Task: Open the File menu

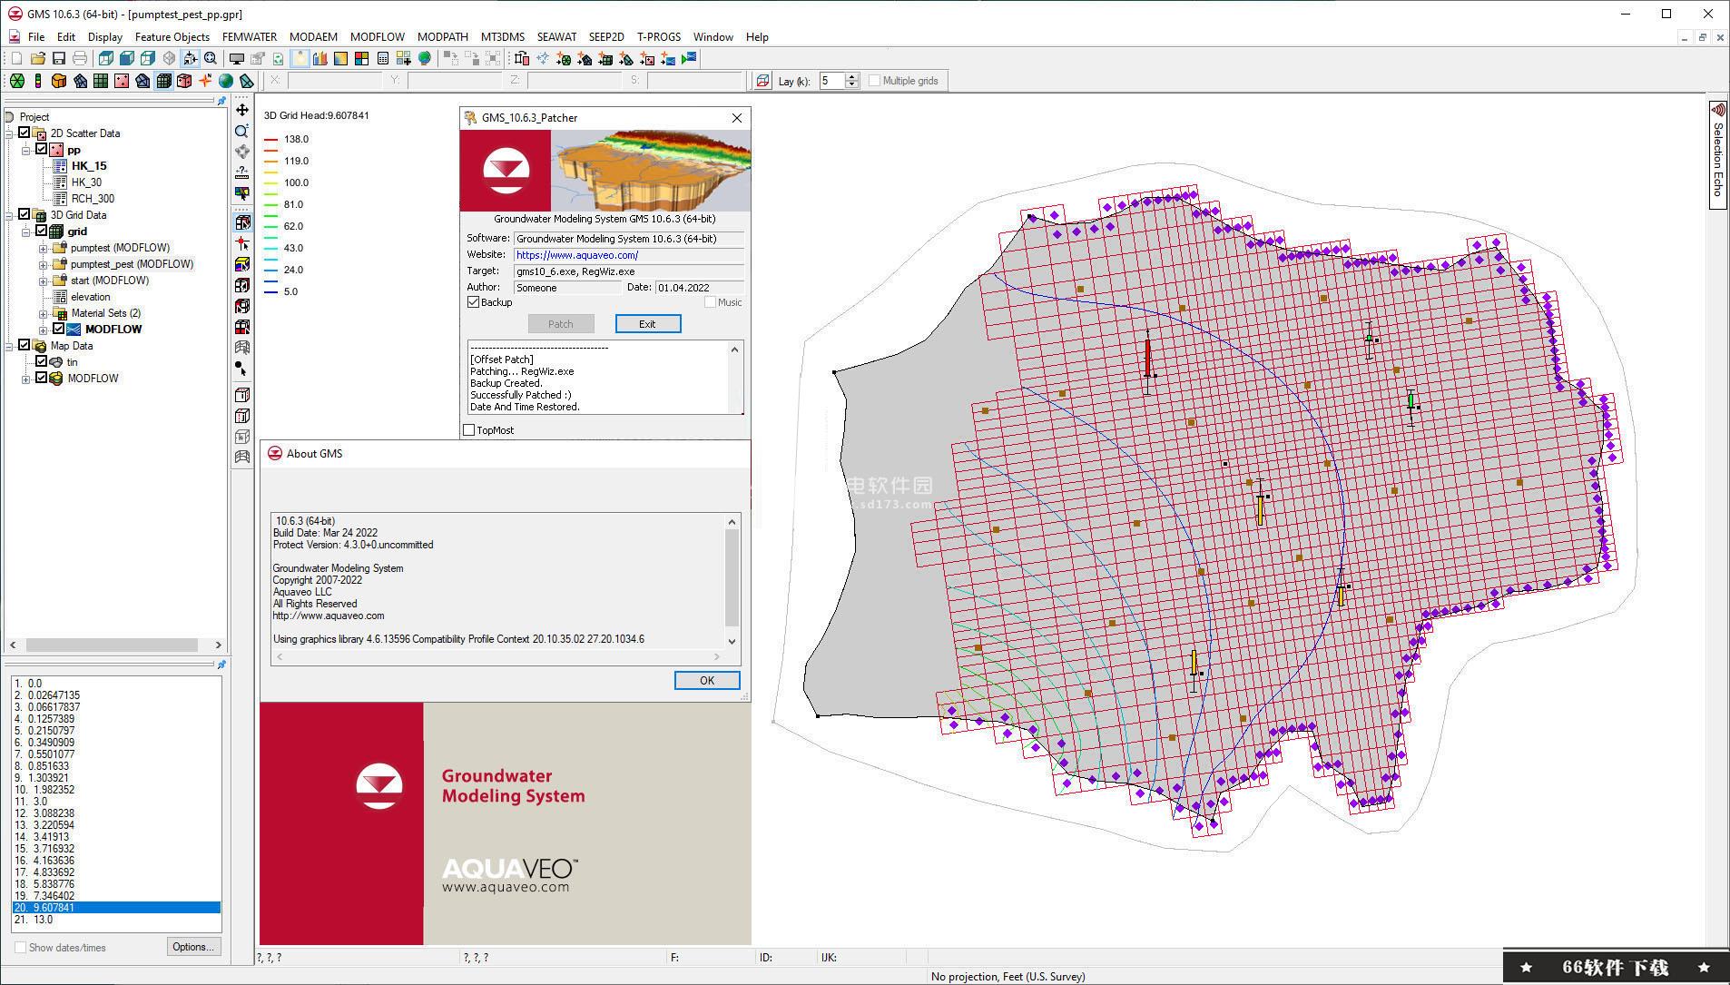Action: point(36,37)
